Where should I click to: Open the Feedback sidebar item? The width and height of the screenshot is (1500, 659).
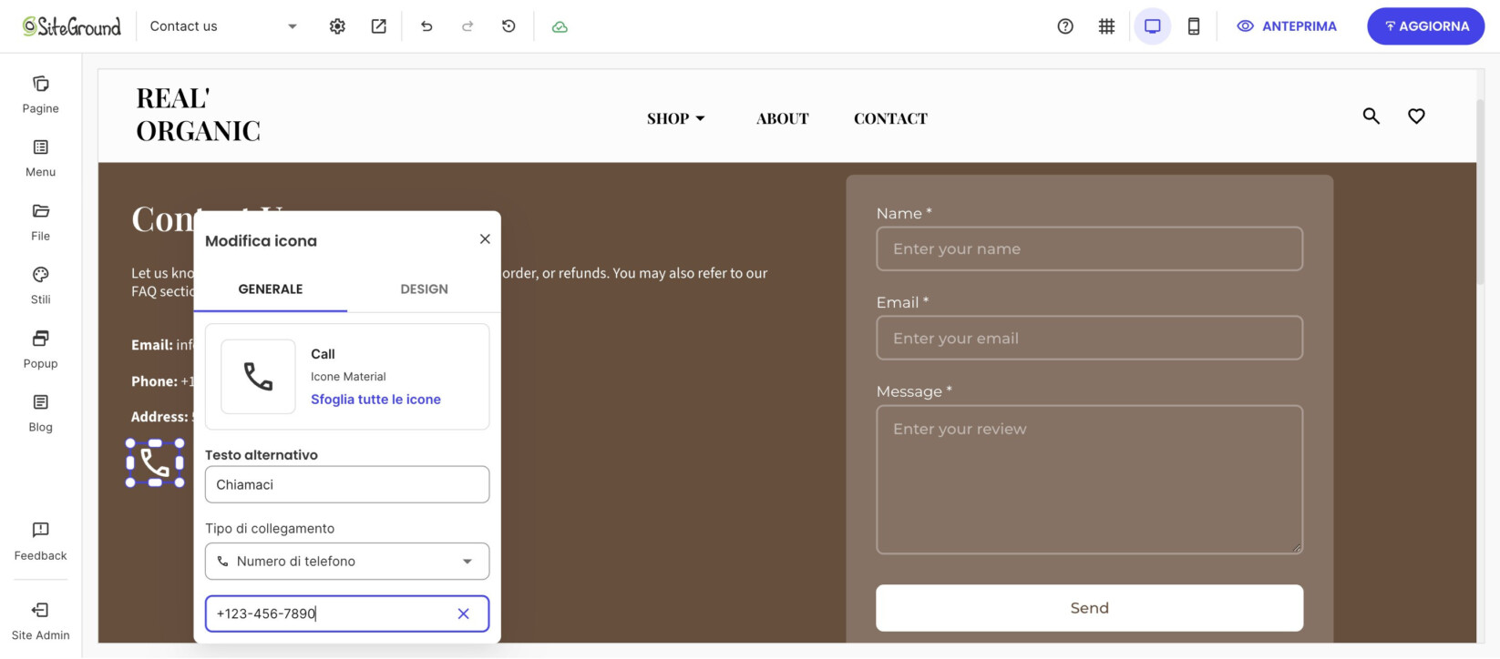[40, 541]
